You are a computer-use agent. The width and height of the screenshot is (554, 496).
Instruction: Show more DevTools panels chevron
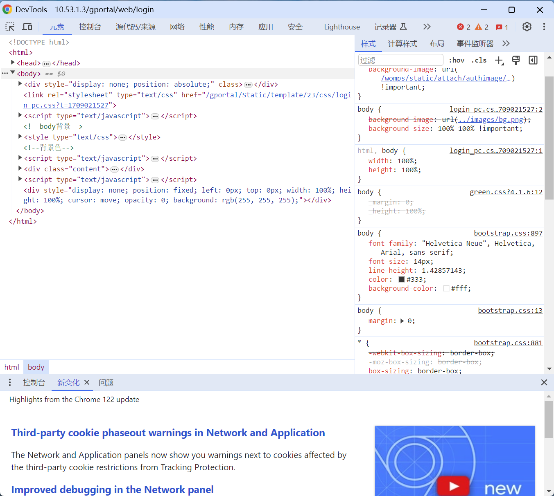pyautogui.click(x=427, y=27)
